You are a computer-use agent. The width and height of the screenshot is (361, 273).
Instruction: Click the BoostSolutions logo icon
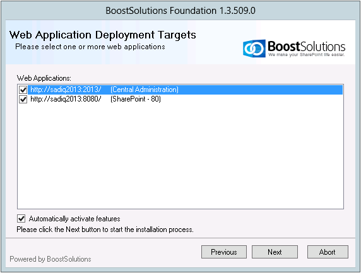[x=254, y=48]
